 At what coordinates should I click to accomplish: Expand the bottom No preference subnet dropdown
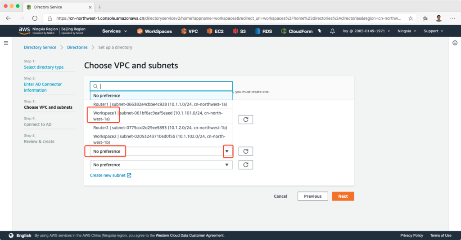tap(161, 165)
